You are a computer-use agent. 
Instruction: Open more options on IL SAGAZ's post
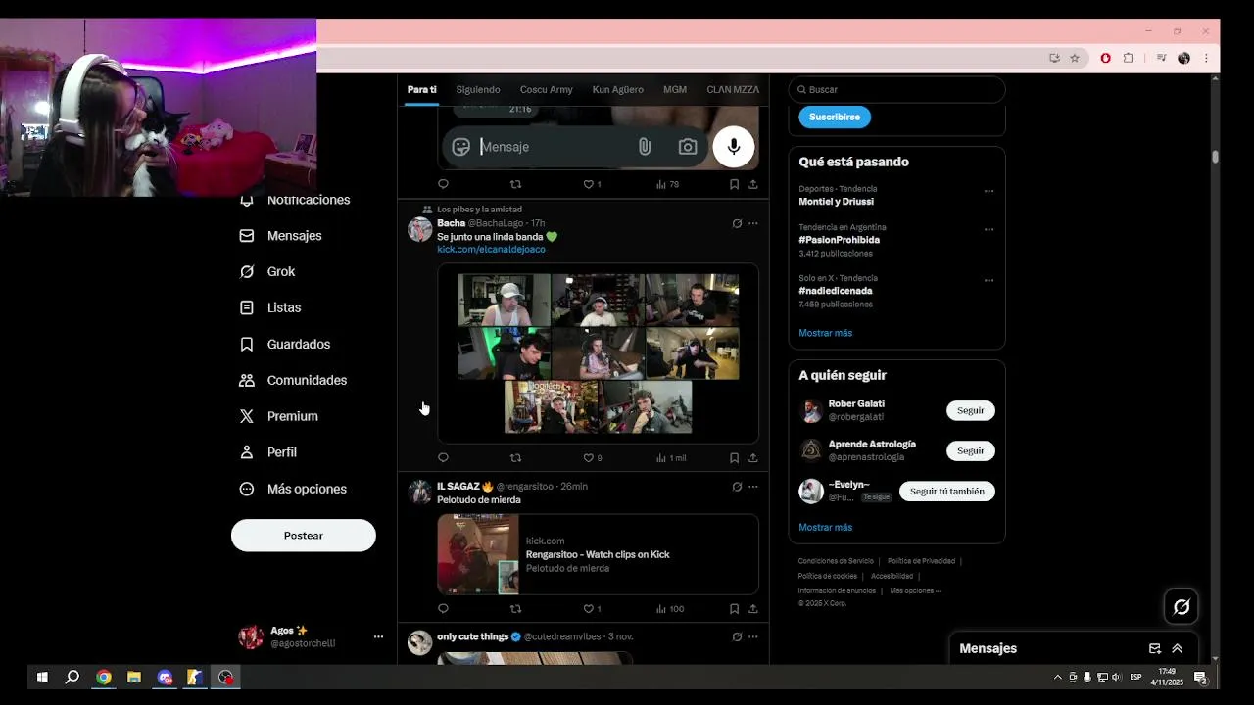[752, 486]
